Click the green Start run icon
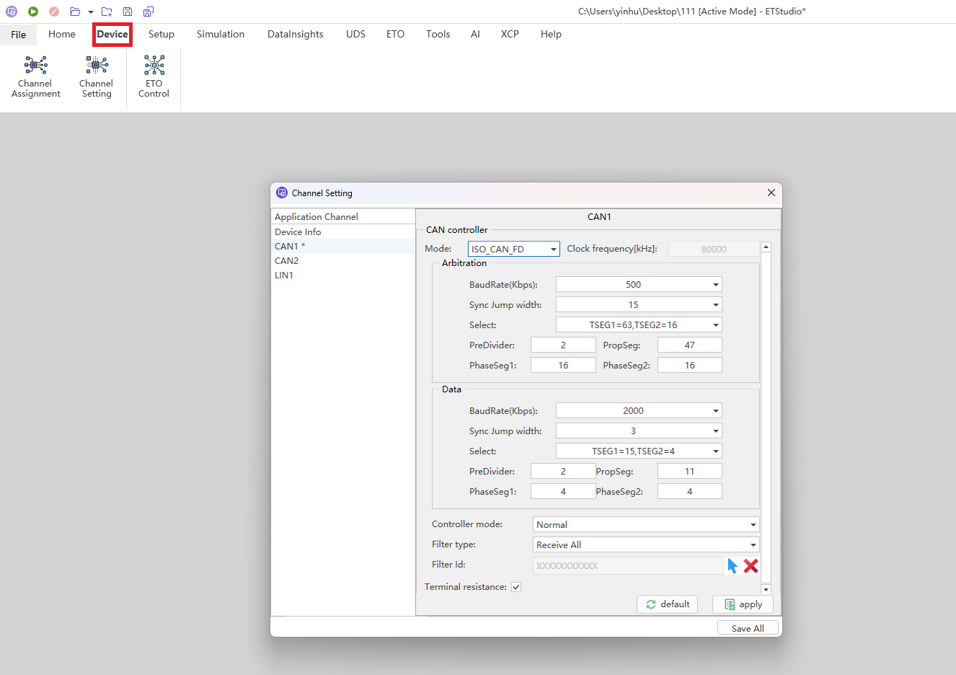This screenshot has width=956, height=675. click(x=33, y=12)
